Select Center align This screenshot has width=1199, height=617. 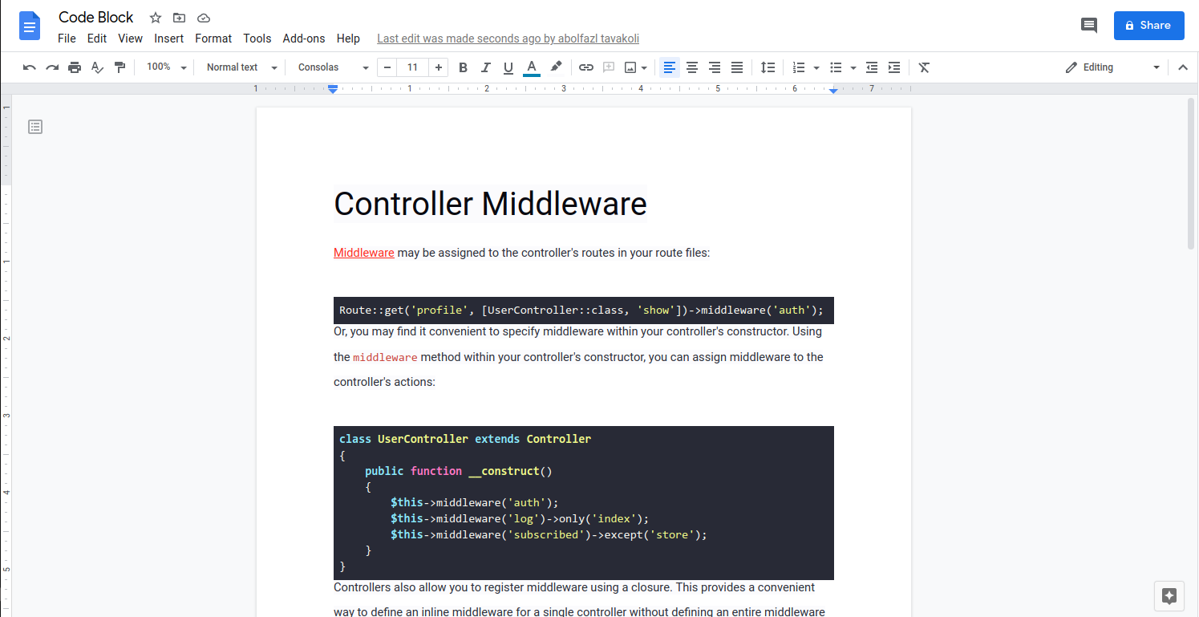[x=692, y=67]
